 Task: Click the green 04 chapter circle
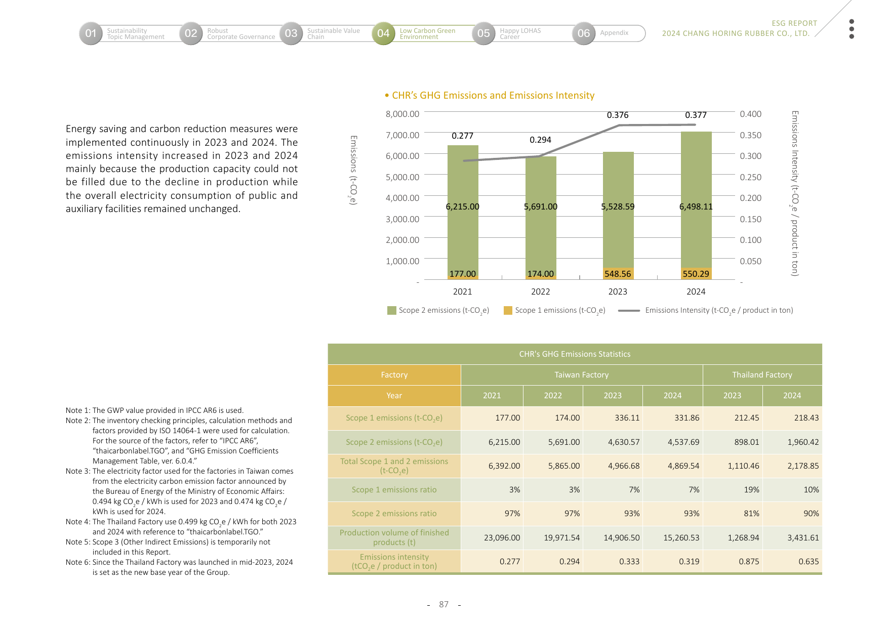coord(383,33)
